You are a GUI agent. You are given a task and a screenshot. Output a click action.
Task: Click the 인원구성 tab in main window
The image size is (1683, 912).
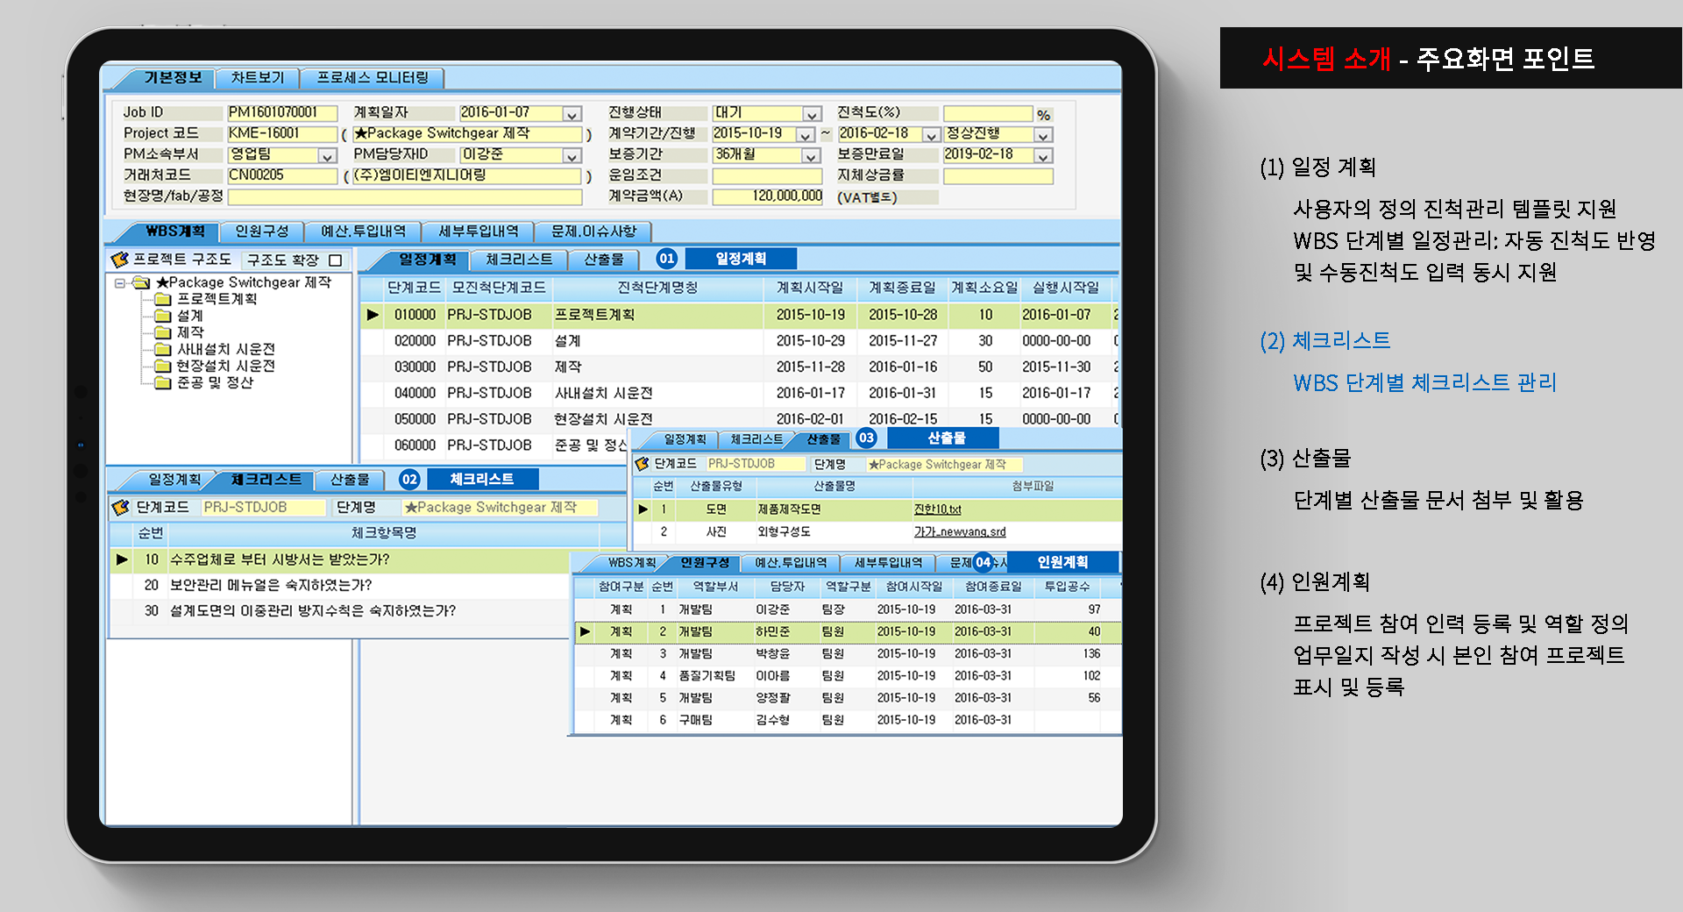pos(262,232)
